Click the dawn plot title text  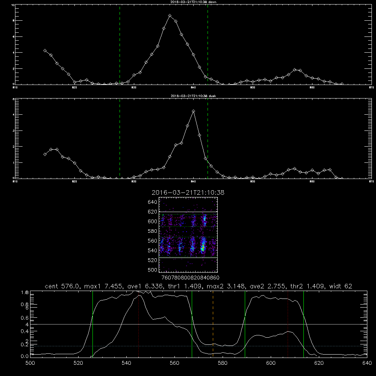point(193,2)
